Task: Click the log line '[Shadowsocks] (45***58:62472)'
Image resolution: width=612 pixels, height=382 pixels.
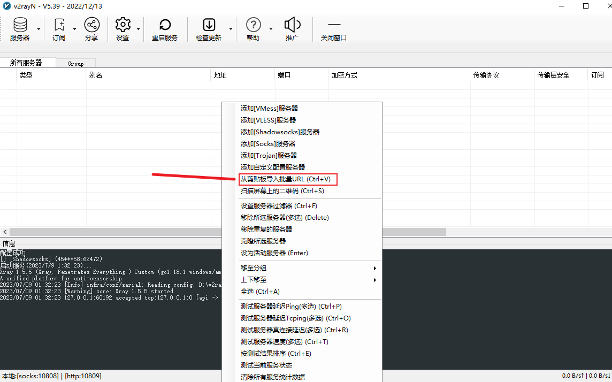Action: [51, 259]
